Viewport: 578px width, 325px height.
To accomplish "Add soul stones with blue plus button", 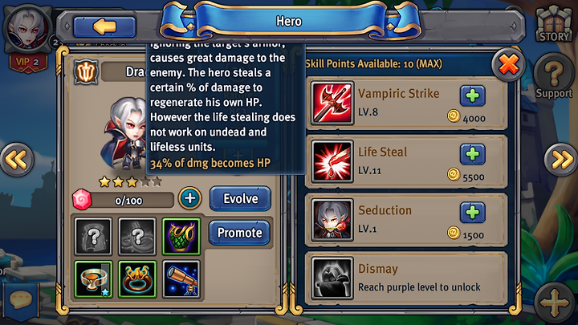I will point(189,198).
